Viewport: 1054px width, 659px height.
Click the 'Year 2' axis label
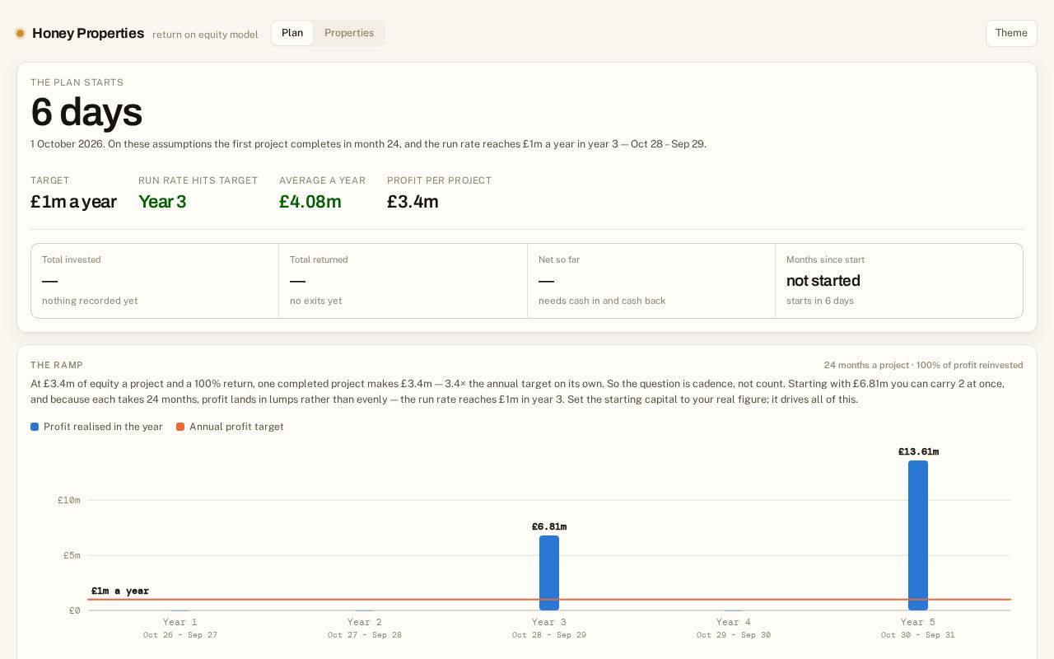365,622
